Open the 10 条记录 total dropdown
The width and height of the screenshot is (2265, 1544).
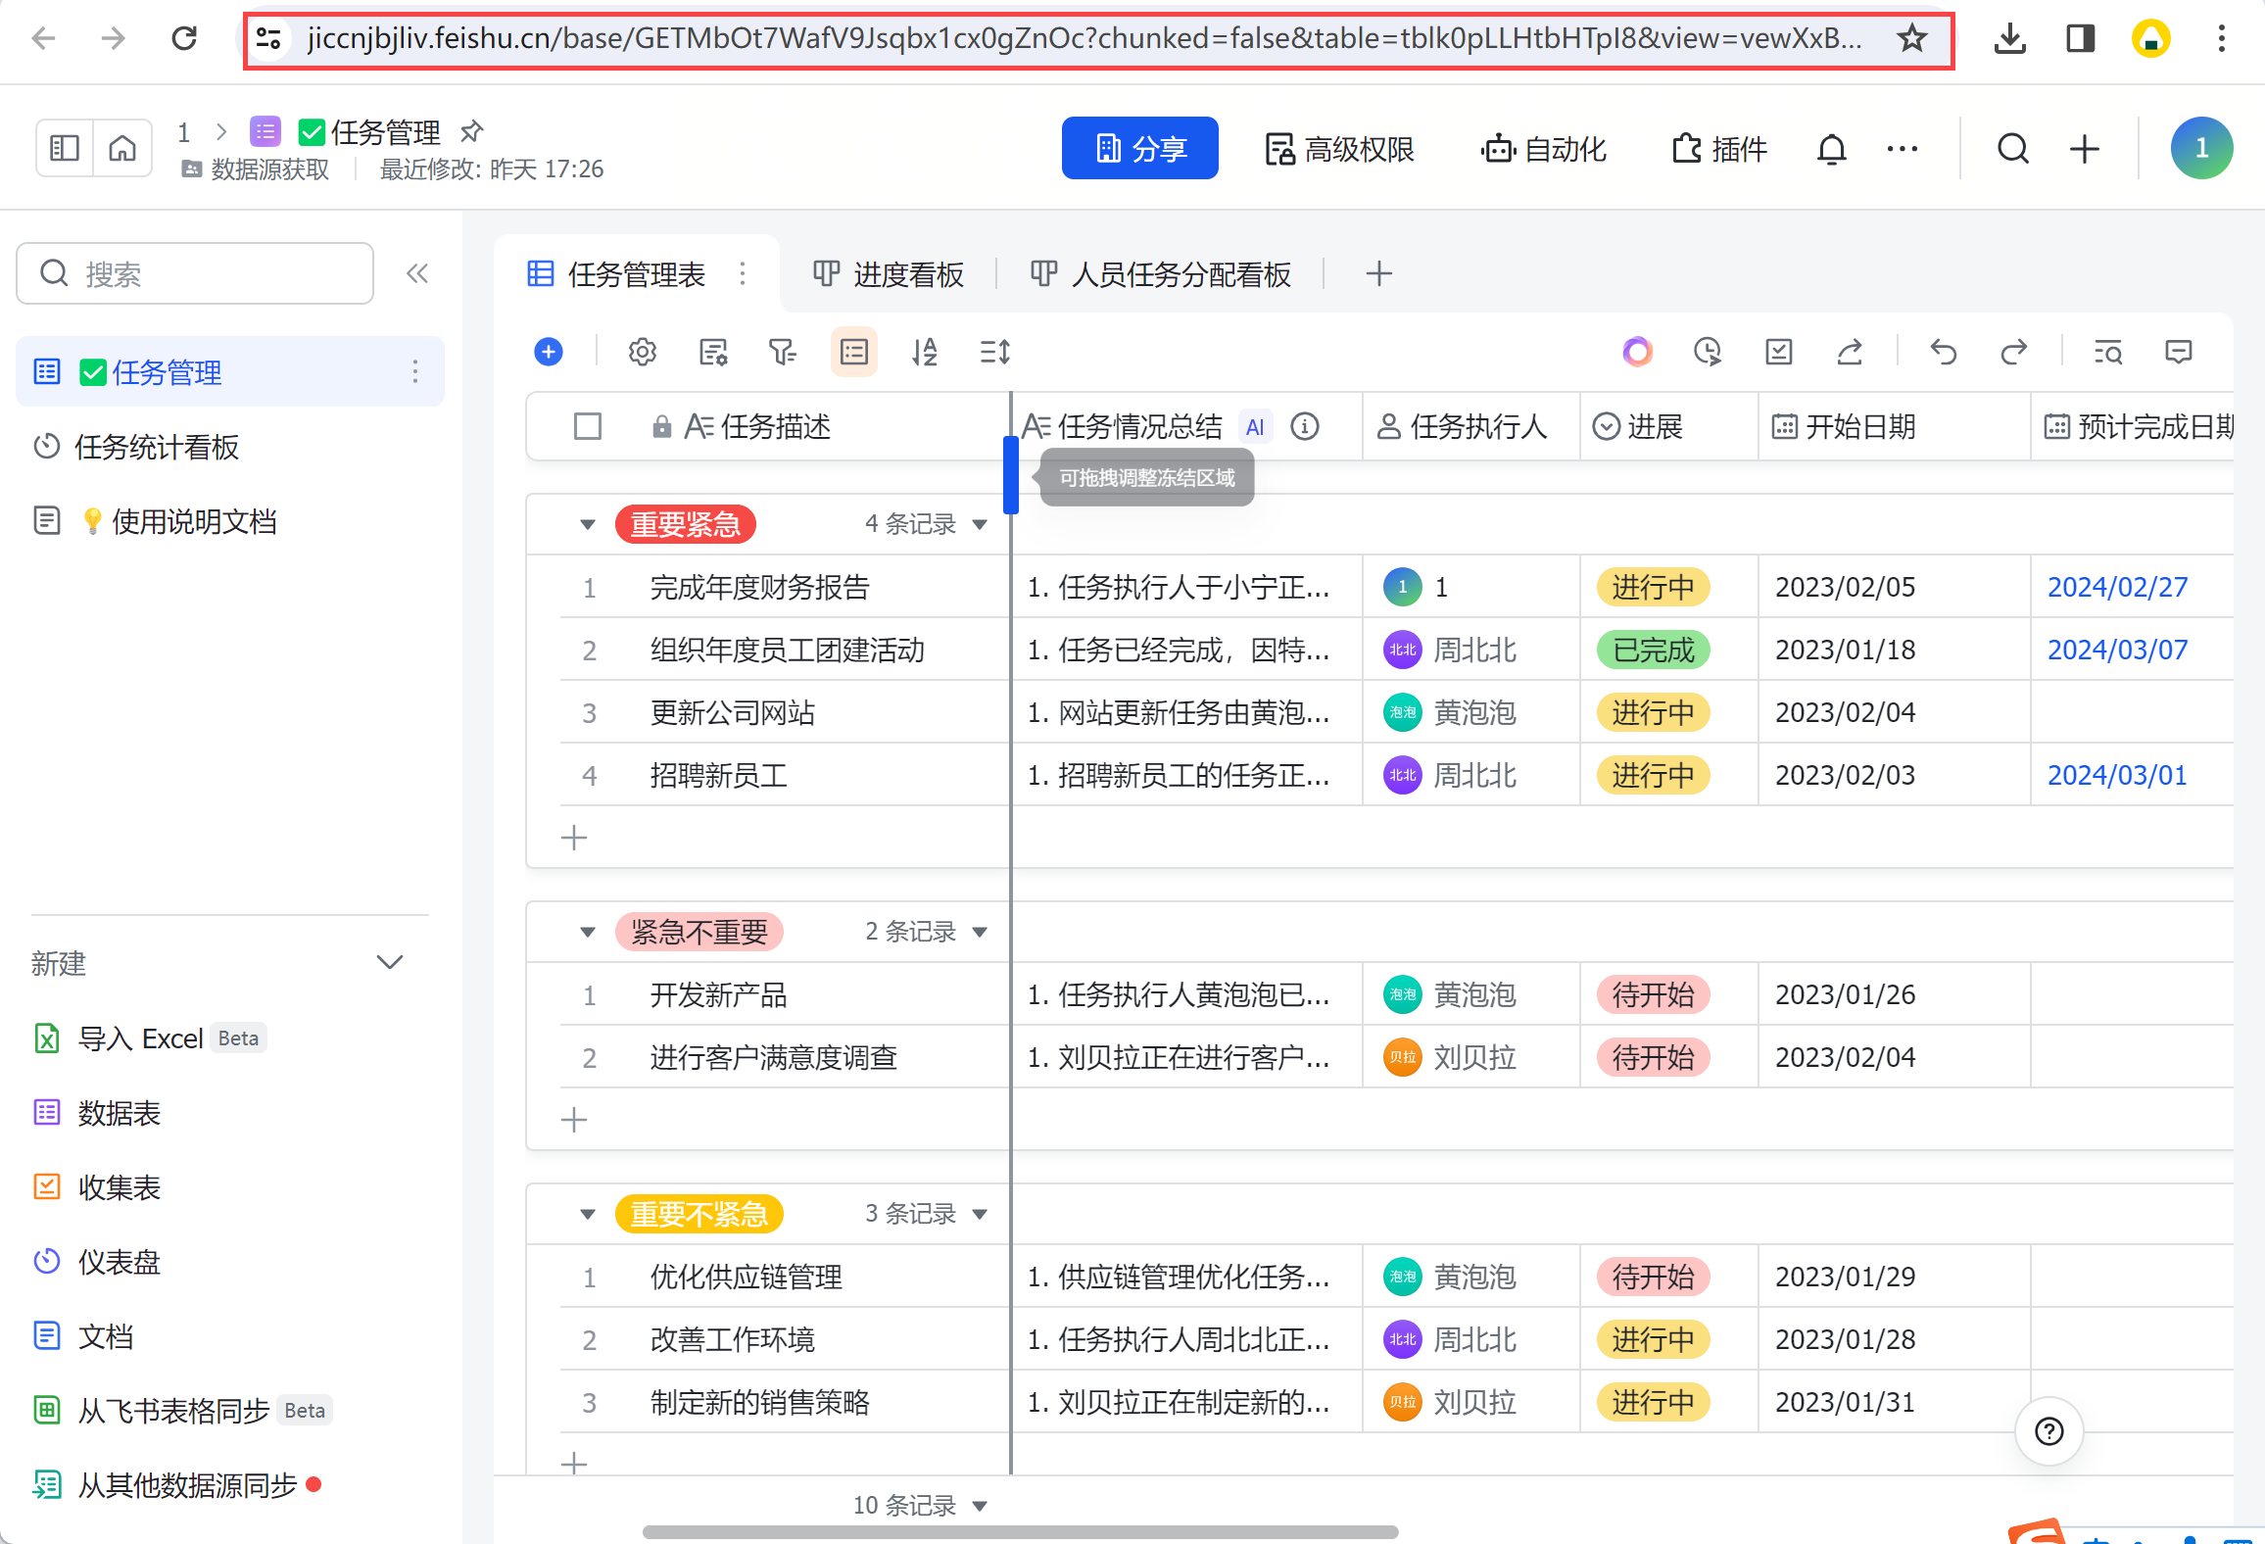[x=919, y=1505]
